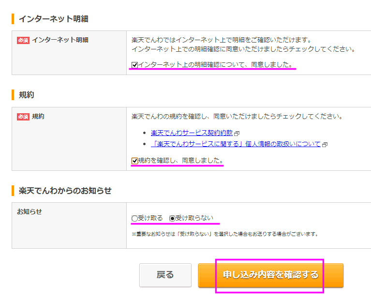Uncheck the 規約を確認し、同意しました checkbox

click(x=135, y=161)
